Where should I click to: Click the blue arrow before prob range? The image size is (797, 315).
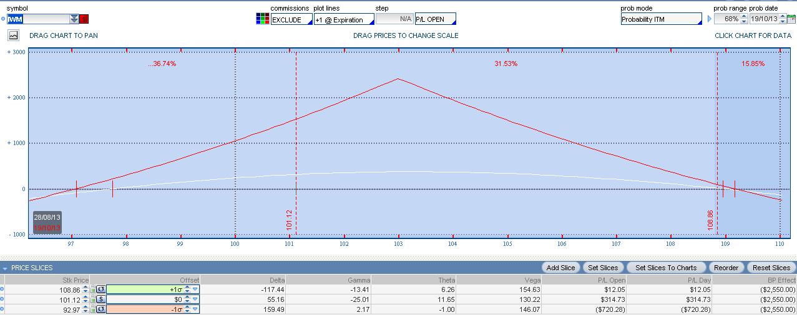709,19
